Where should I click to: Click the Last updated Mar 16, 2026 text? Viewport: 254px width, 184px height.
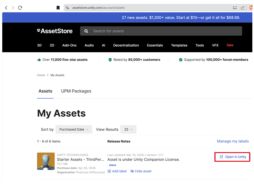click(126, 155)
